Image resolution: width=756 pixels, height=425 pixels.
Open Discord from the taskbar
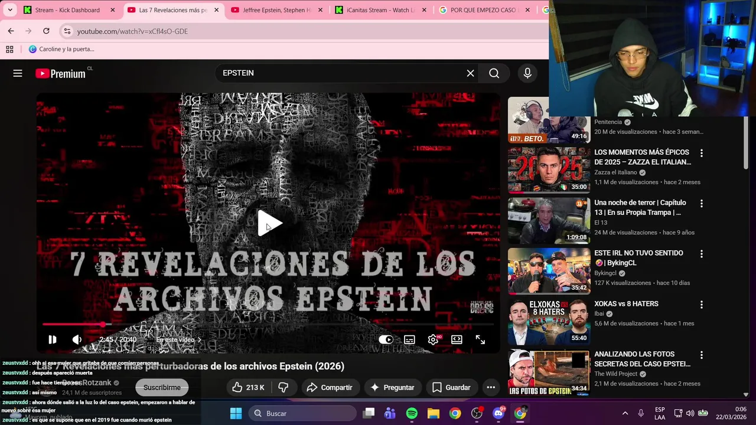click(x=498, y=413)
